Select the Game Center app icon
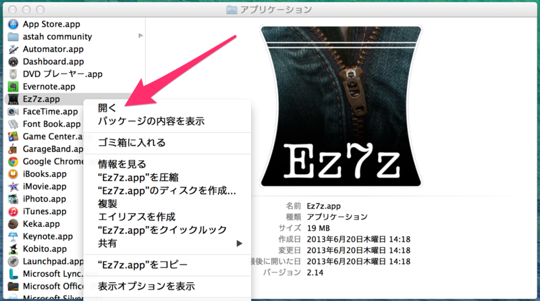Screen dimensions: 540x301 [13, 136]
